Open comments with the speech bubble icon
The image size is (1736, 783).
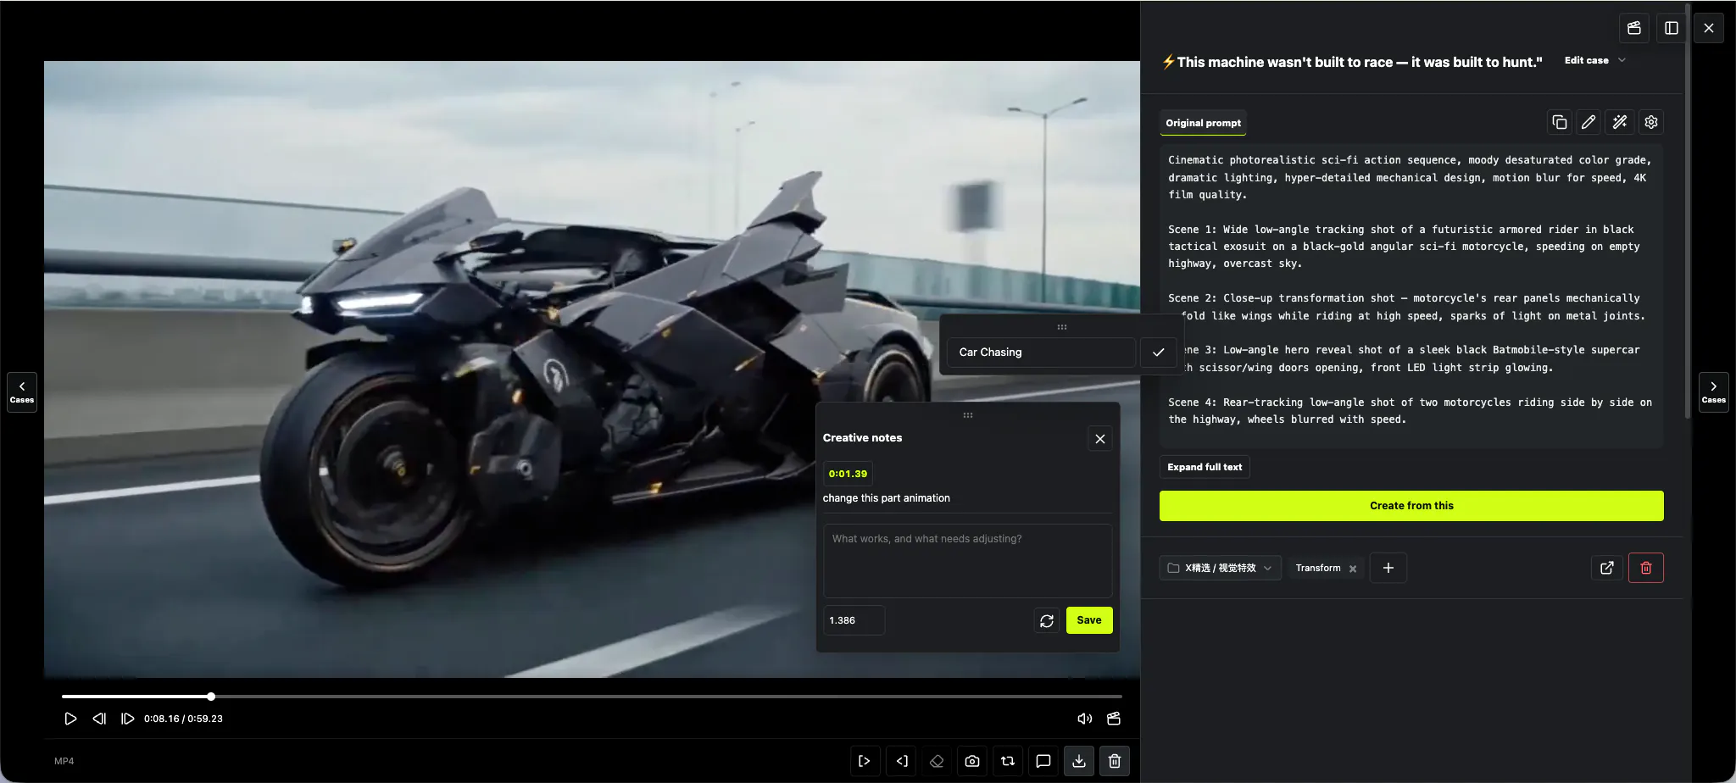coord(1043,761)
